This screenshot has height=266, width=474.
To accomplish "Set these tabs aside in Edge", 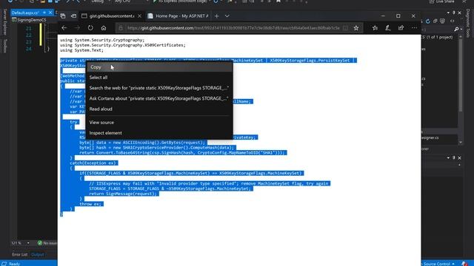I will point(73,16).
